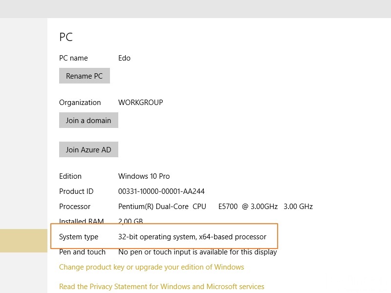
Task: Click the Join Azure AD button
Action: (x=88, y=149)
